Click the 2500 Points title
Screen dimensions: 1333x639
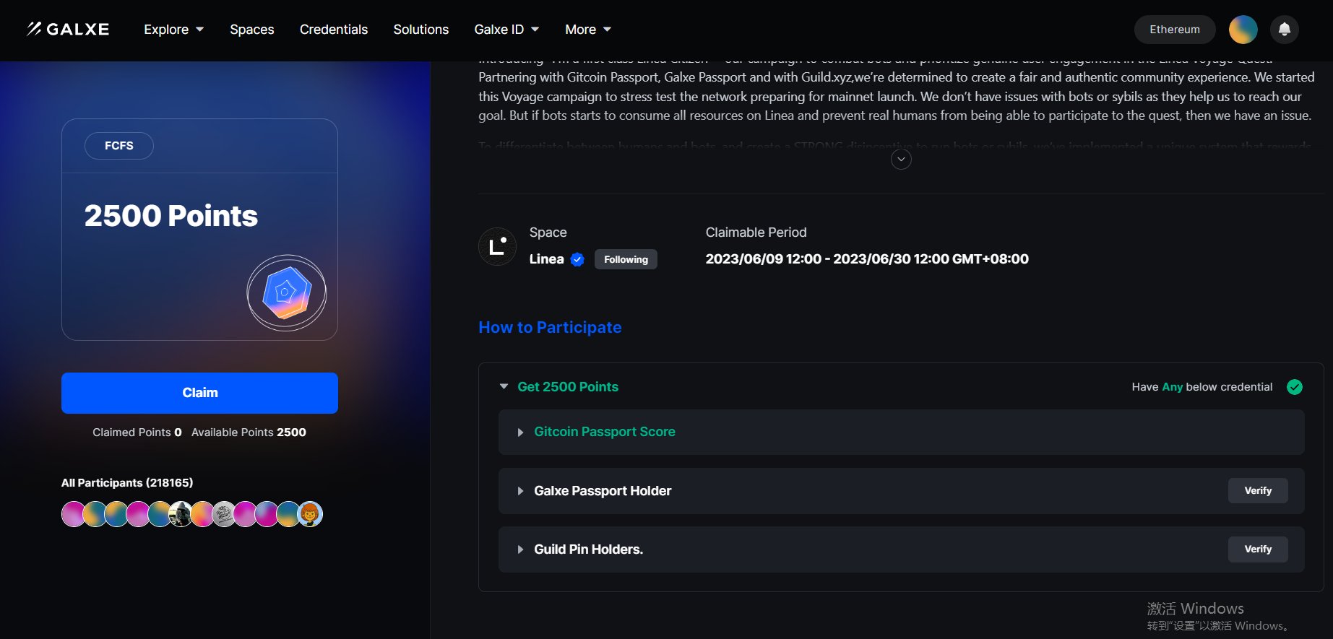pyautogui.click(x=171, y=216)
